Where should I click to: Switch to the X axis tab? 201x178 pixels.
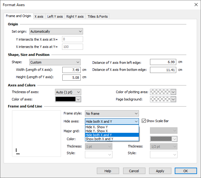click(39, 16)
